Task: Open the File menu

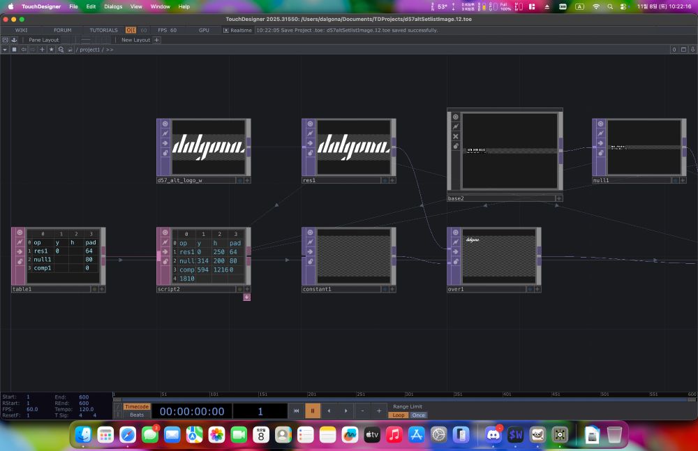Action: [x=73, y=7]
